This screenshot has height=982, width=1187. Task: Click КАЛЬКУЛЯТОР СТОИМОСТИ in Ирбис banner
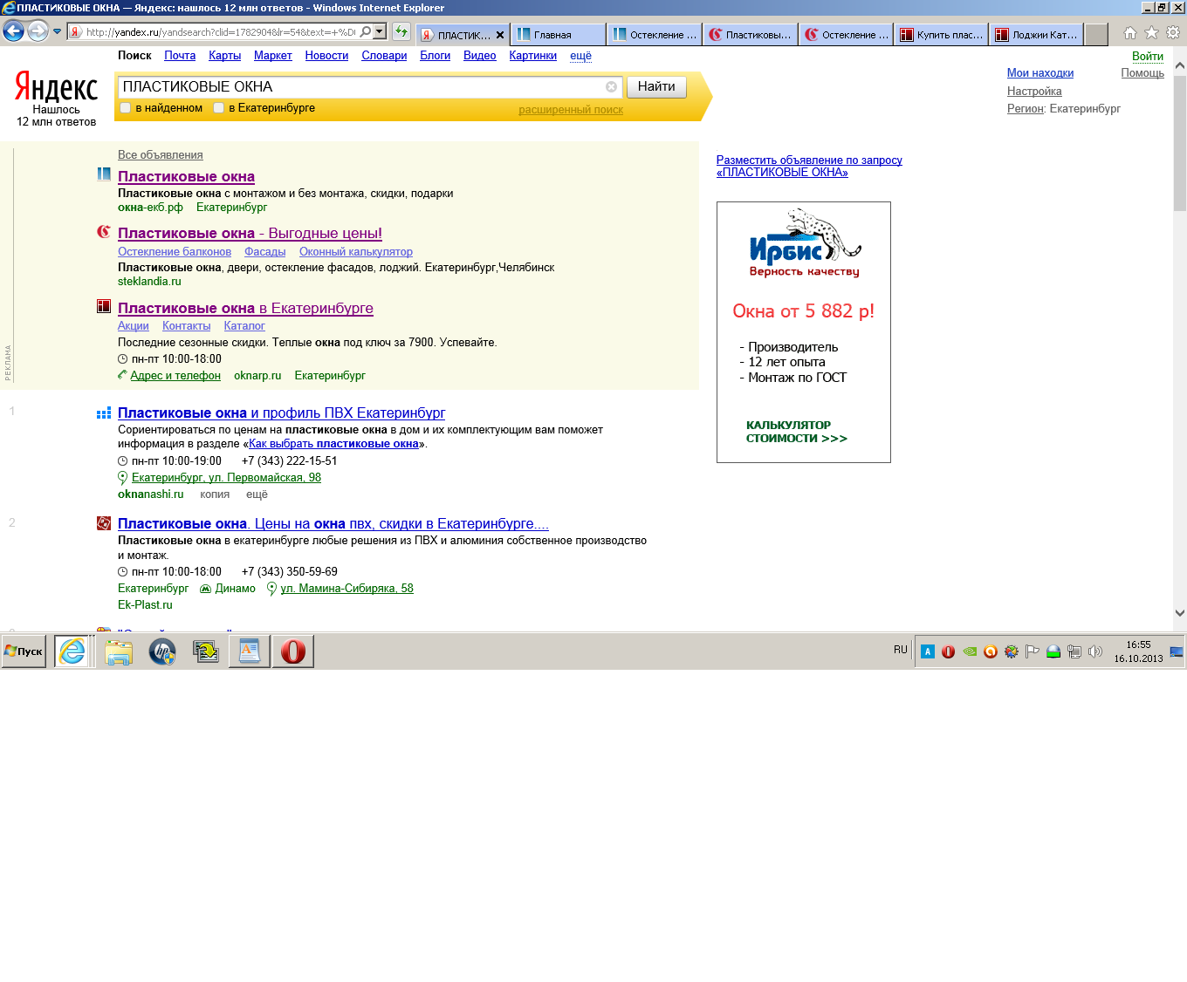pos(796,432)
